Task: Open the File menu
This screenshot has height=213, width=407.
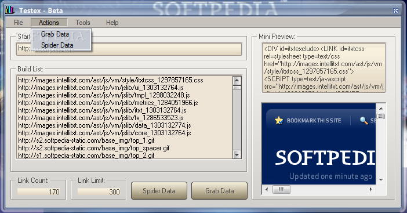Action: point(18,23)
